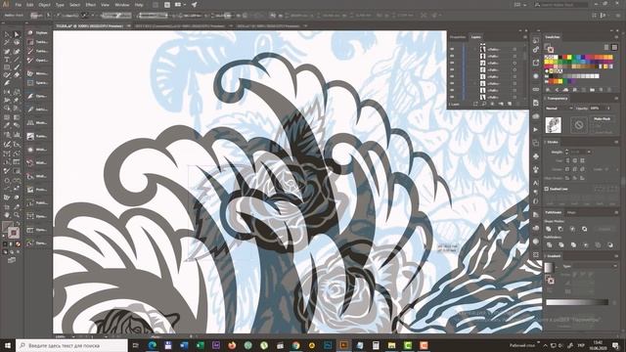Select the Type tool

[x=7, y=59]
